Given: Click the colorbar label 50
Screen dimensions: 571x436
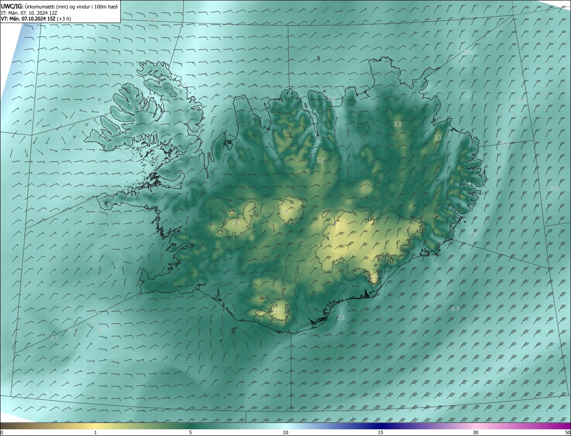Looking at the screenshot, I should (x=567, y=433).
